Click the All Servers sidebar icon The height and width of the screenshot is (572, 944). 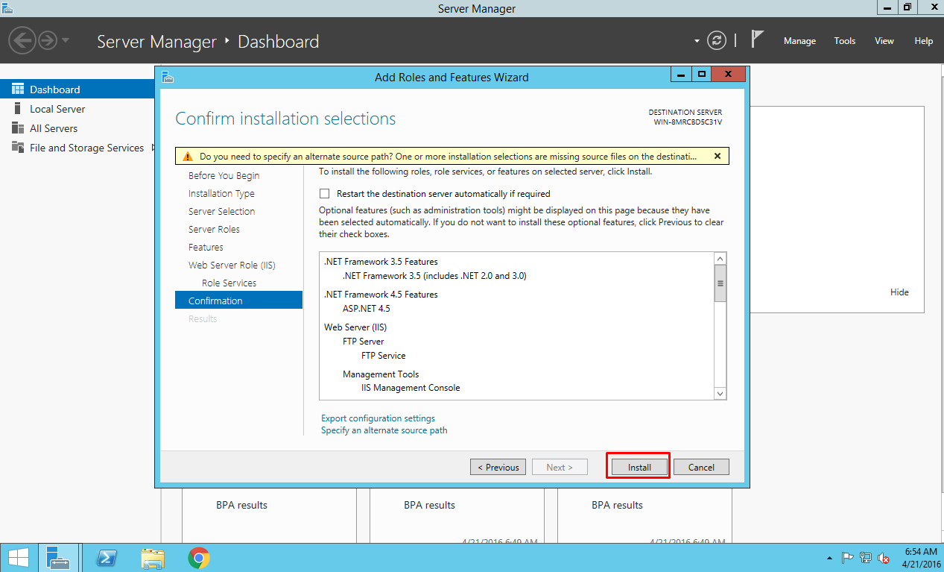(x=18, y=128)
